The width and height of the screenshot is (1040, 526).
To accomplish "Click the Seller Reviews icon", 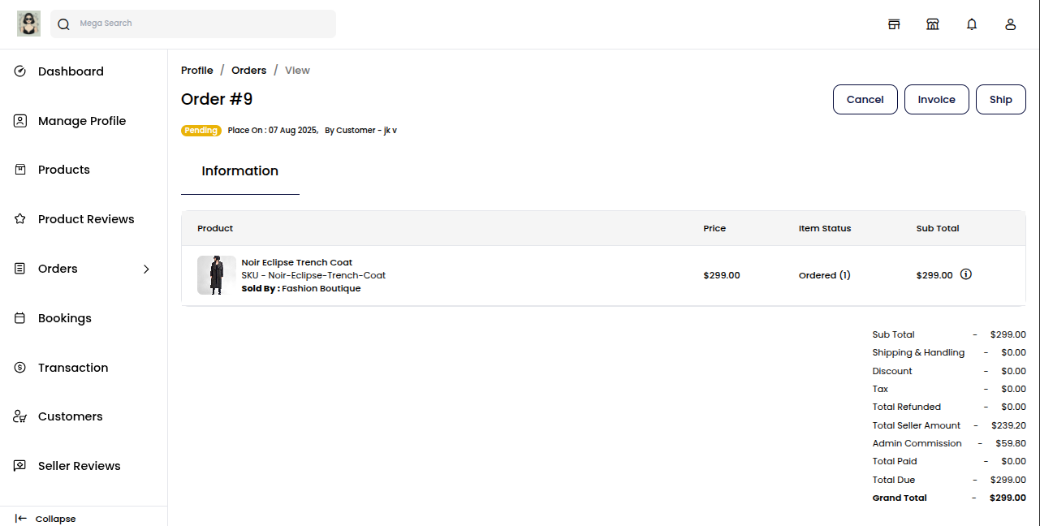I will (20, 466).
